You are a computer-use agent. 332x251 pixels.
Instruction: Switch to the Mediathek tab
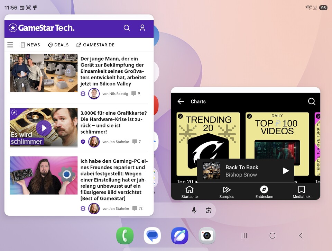pyautogui.click(x=302, y=192)
